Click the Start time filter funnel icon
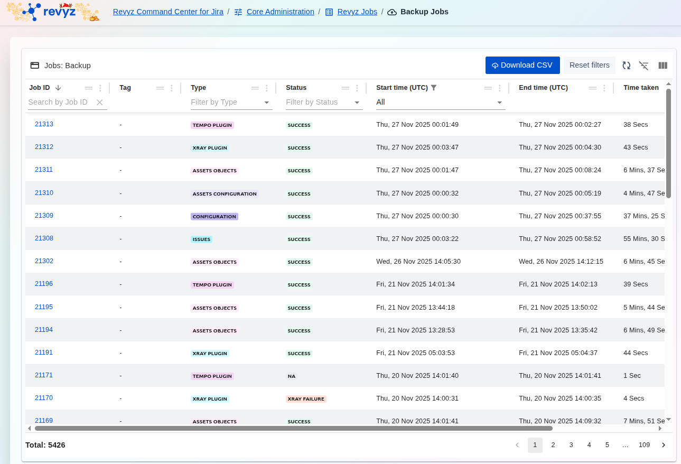The height and width of the screenshot is (464, 681). pyautogui.click(x=434, y=88)
